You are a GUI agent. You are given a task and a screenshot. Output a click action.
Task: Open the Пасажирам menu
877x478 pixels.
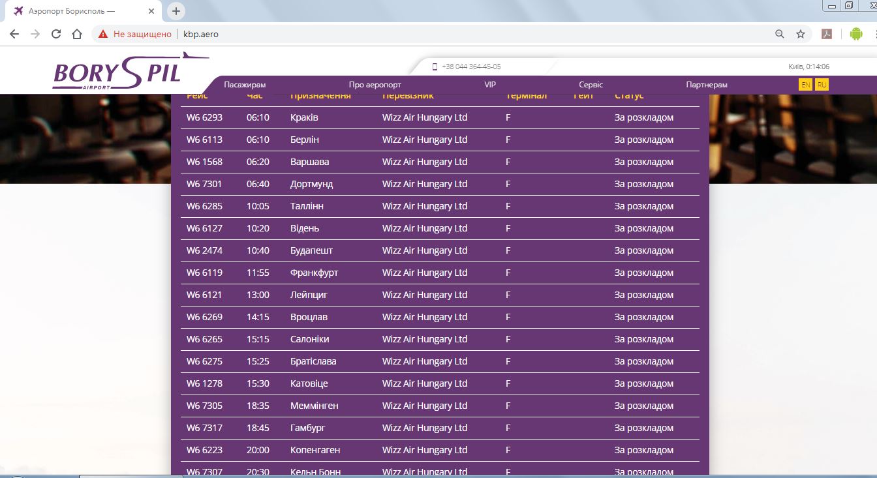pyautogui.click(x=245, y=85)
